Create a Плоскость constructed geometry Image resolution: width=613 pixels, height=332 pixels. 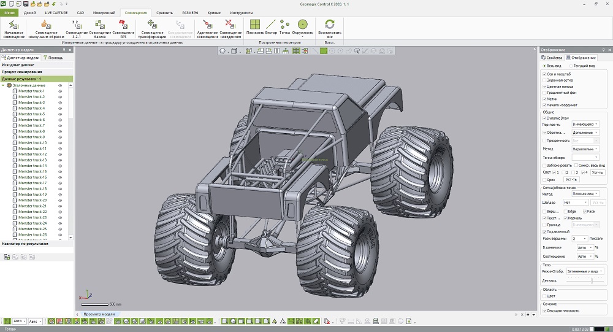point(253,27)
